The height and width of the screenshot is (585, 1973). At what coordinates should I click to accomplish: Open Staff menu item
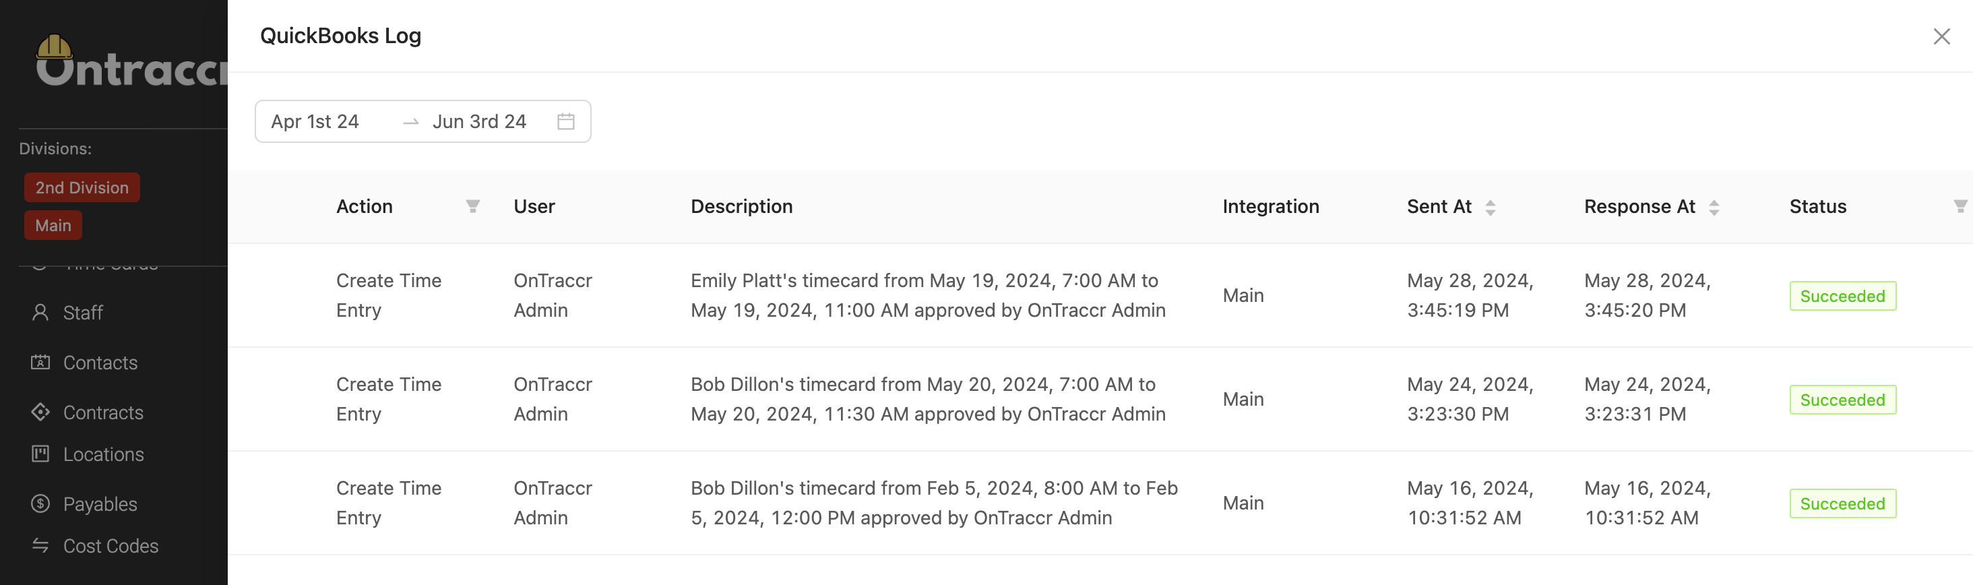[83, 313]
